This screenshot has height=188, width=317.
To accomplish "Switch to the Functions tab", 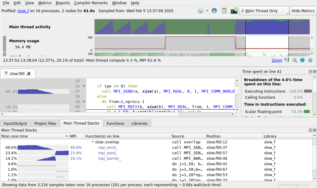I will 115,123.
